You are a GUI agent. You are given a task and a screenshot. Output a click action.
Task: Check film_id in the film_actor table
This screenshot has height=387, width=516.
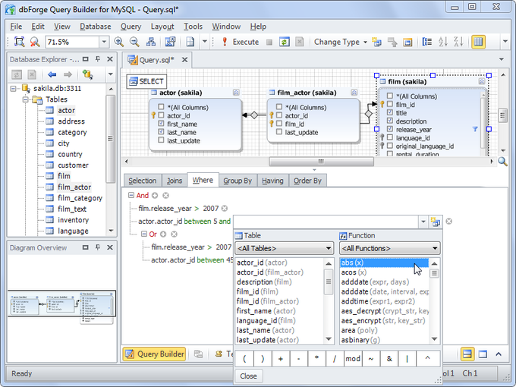pyautogui.click(x=279, y=124)
